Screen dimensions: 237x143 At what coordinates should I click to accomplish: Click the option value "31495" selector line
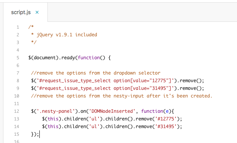tap(118, 88)
